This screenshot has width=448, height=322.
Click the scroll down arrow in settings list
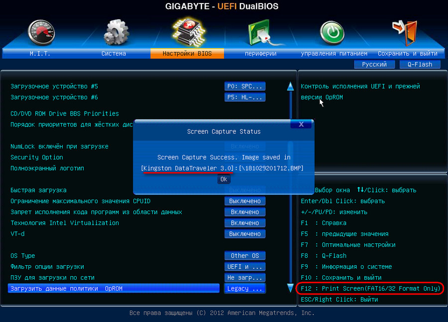290,288
